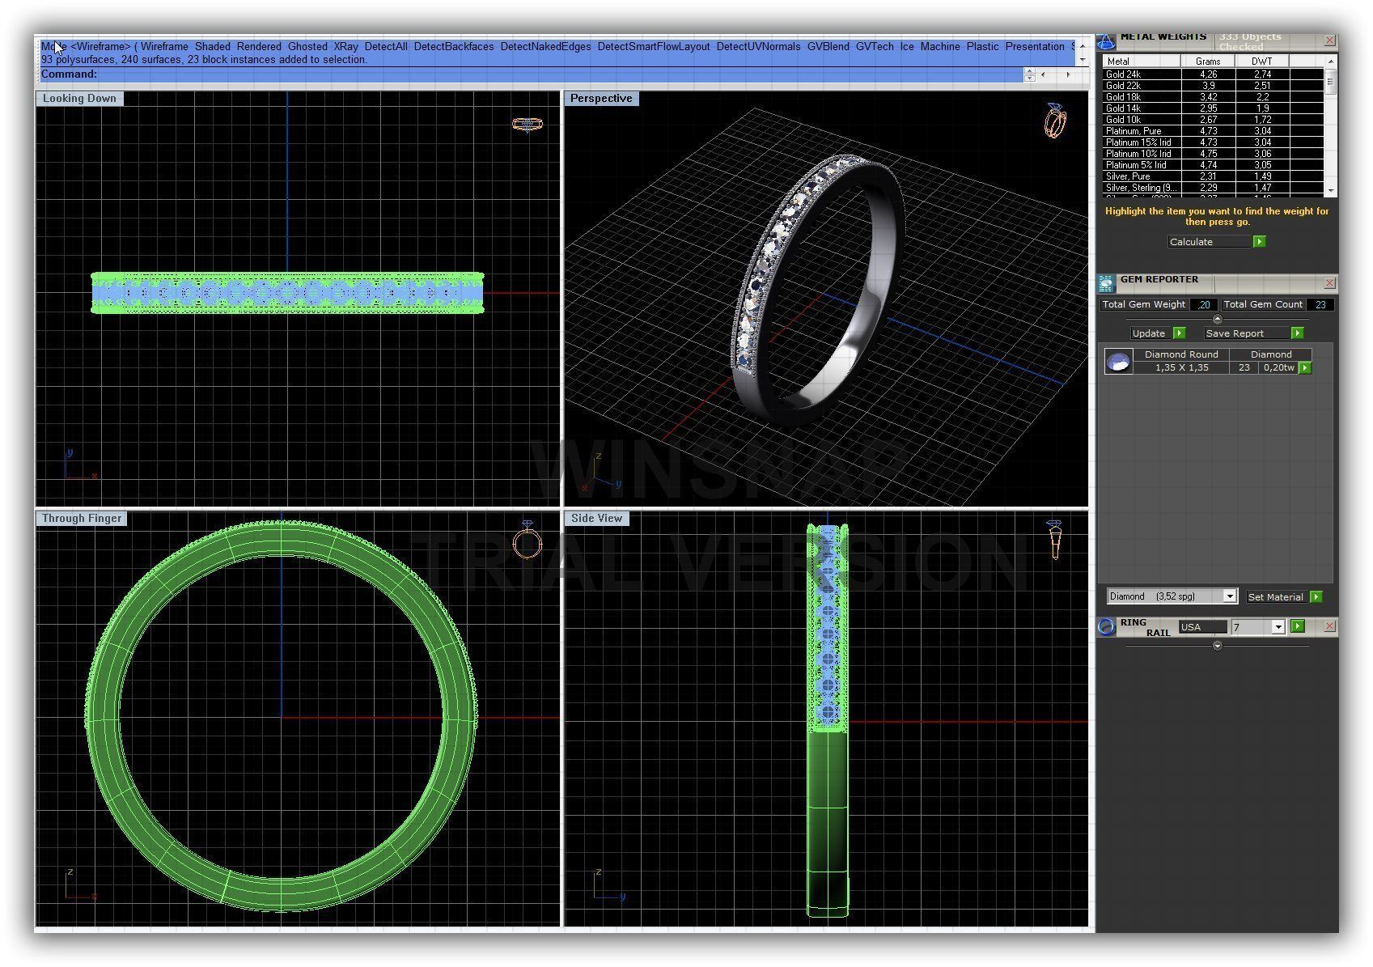The image size is (1373, 967).
Task: Click the Perspective viewport title
Action: 601,99
